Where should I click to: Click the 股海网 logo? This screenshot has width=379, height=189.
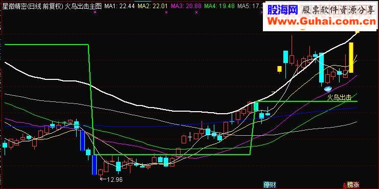(282, 10)
